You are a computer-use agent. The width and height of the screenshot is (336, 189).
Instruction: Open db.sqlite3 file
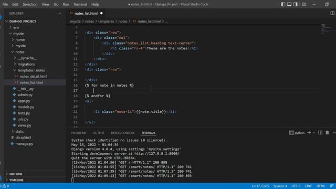click(23, 138)
